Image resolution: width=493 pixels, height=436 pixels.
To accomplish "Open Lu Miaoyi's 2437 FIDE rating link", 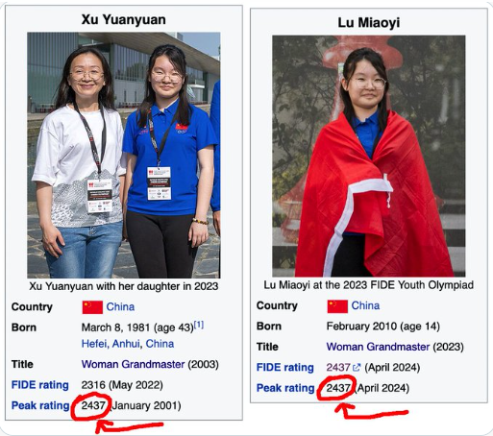I will [338, 367].
